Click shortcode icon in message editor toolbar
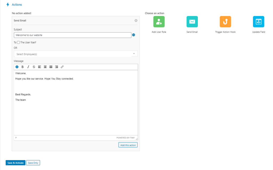273x170 pixels. click(17, 67)
